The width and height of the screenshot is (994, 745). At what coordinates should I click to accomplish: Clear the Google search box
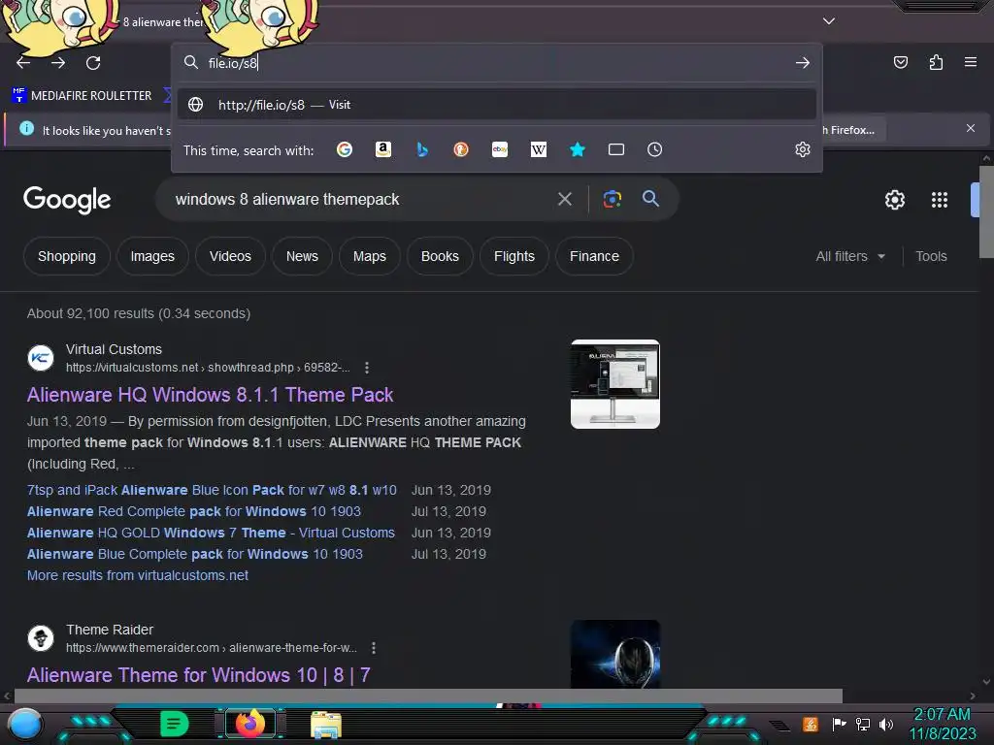[565, 200]
